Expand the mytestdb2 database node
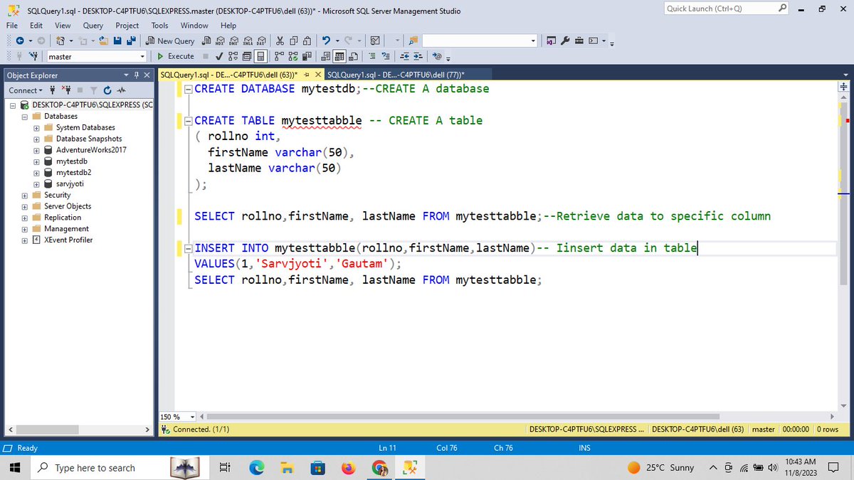Image resolution: width=854 pixels, height=480 pixels. [x=36, y=173]
